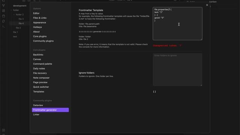Click 'folder: file.parent.path' example line
240x135 pixels.
click(89, 24)
